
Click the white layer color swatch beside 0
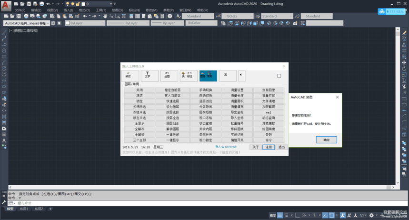tap(83, 4)
